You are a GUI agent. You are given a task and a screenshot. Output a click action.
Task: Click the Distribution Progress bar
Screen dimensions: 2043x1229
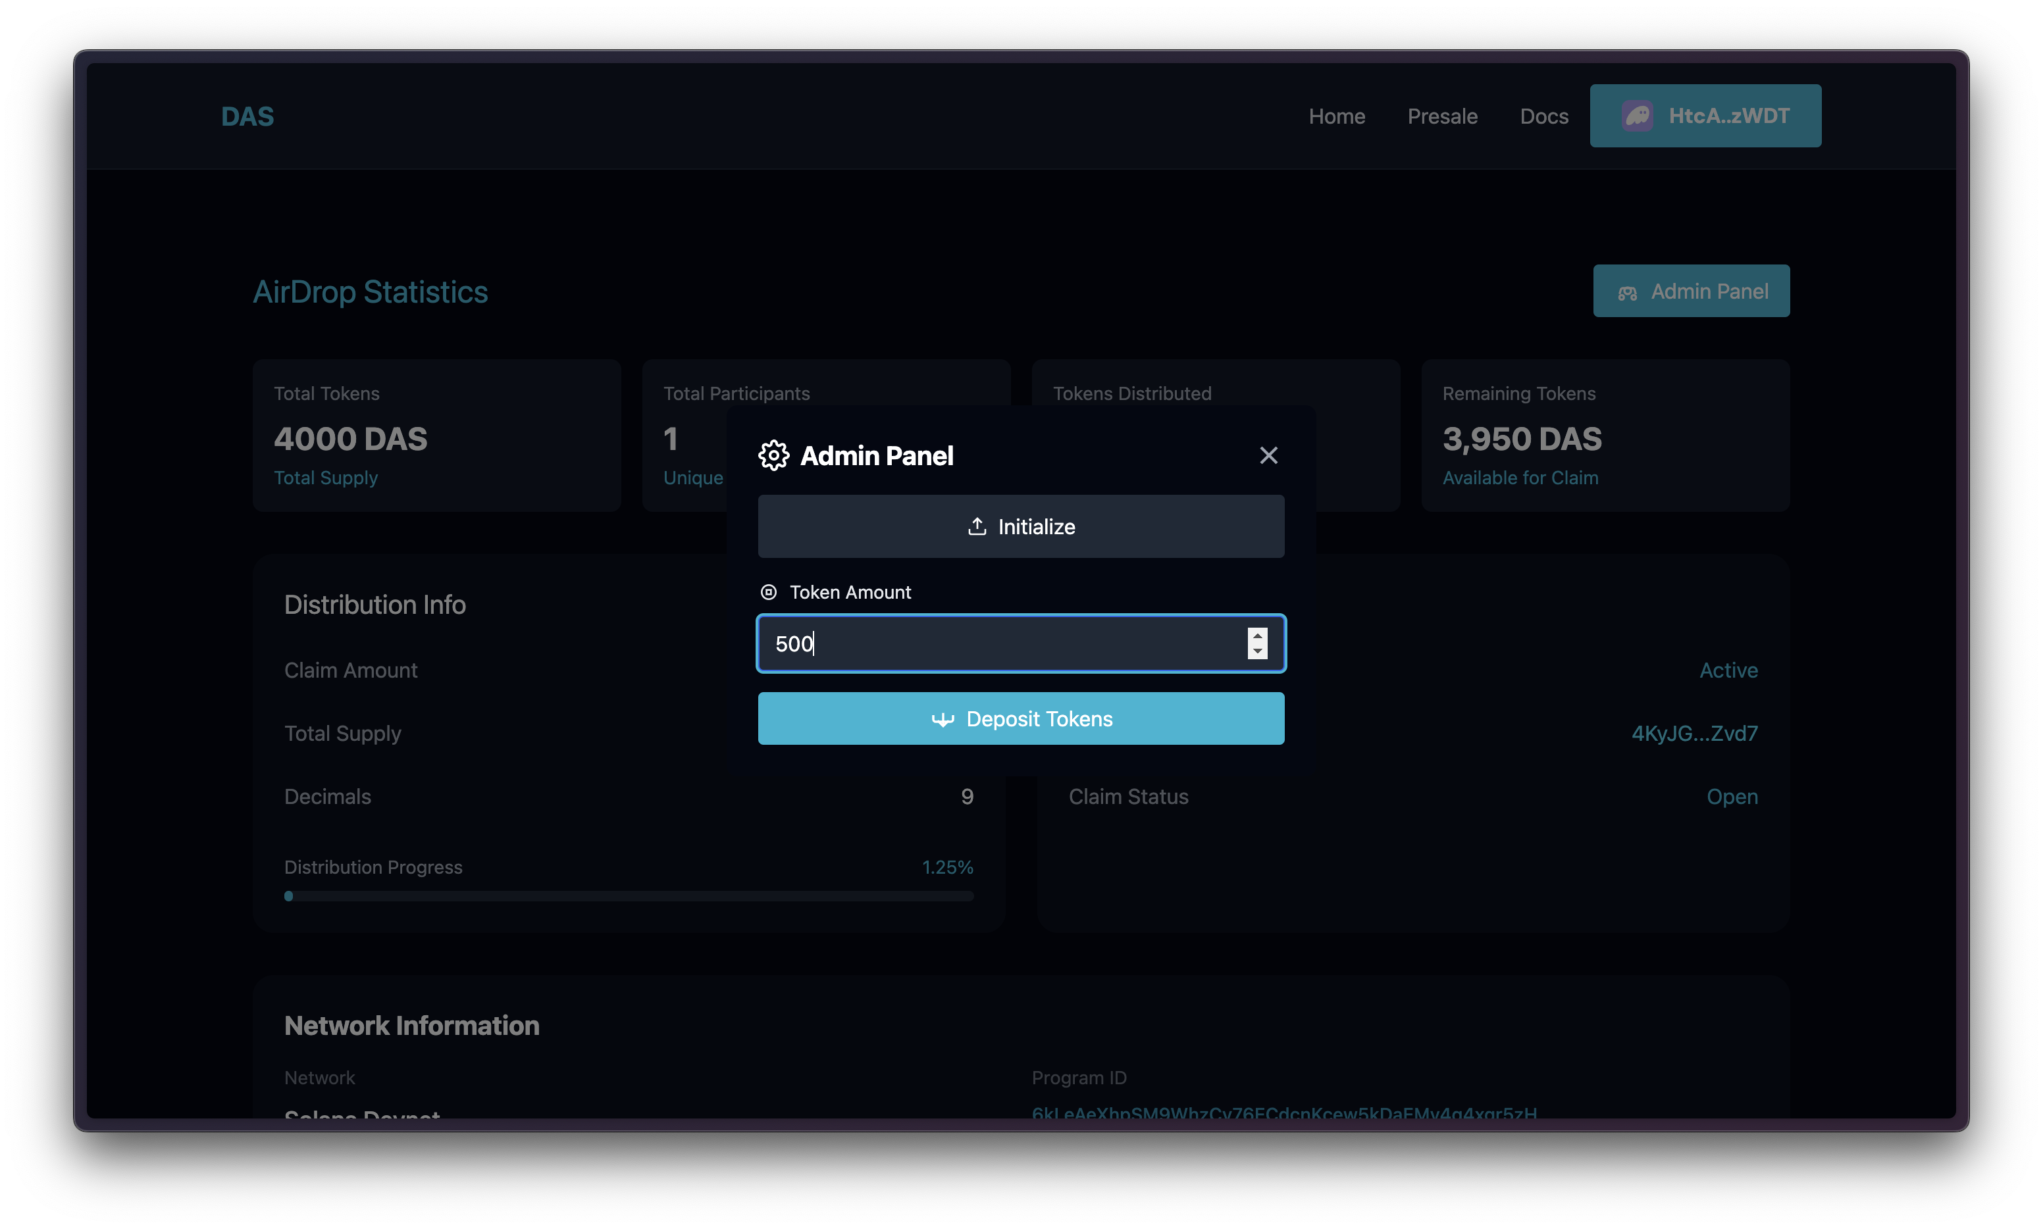click(x=628, y=896)
